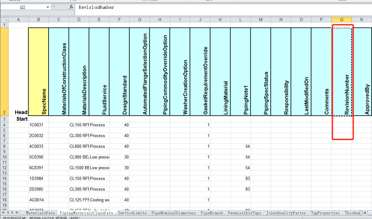Click the Cooling wa fluid service cell
The height and width of the screenshot is (219, 372).
click(x=99, y=200)
